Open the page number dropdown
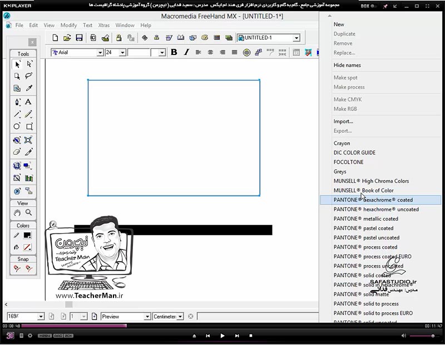445x345 pixels. point(84,316)
